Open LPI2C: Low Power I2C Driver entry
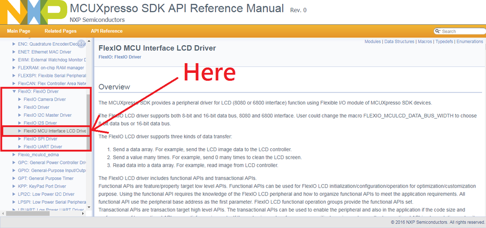 (46, 194)
